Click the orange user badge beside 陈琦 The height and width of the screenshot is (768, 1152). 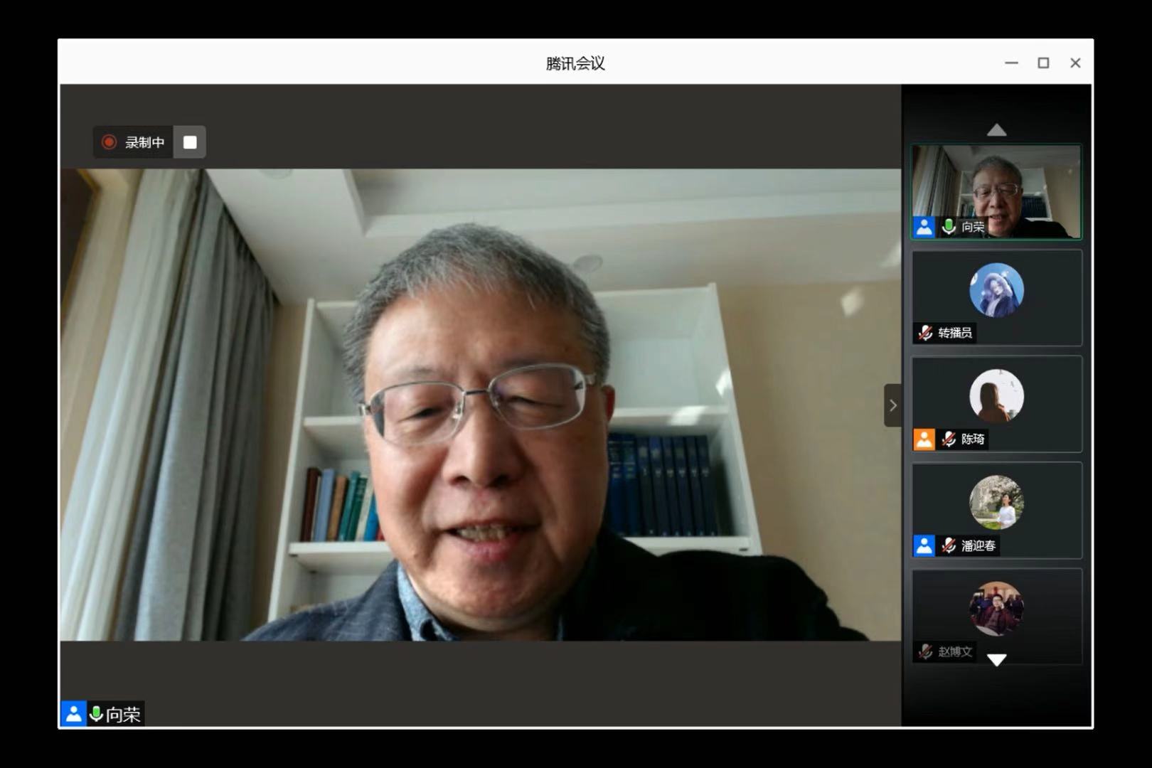(924, 439)
